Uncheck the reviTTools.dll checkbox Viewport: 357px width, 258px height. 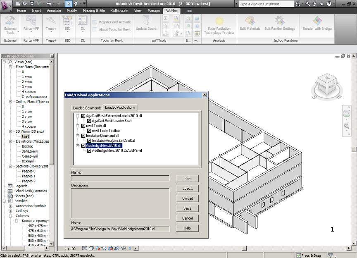point(83,126)
